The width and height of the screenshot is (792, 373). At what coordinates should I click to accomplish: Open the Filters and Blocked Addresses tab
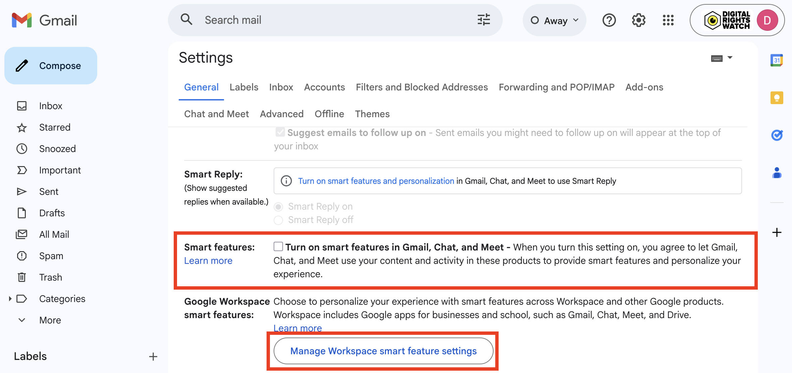421,87
